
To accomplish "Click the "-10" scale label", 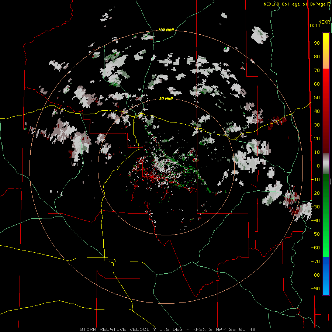I will tap(315, 180).
